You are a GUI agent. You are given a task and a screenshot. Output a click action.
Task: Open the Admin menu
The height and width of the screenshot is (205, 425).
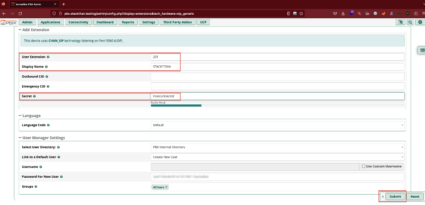click(x=27, y=22)
